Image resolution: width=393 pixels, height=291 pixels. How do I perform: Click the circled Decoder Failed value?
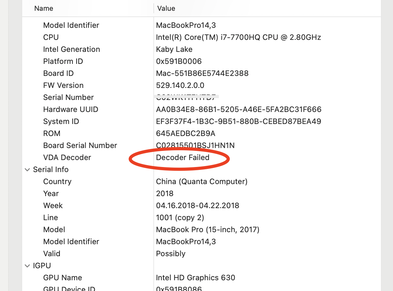[183, 158]
